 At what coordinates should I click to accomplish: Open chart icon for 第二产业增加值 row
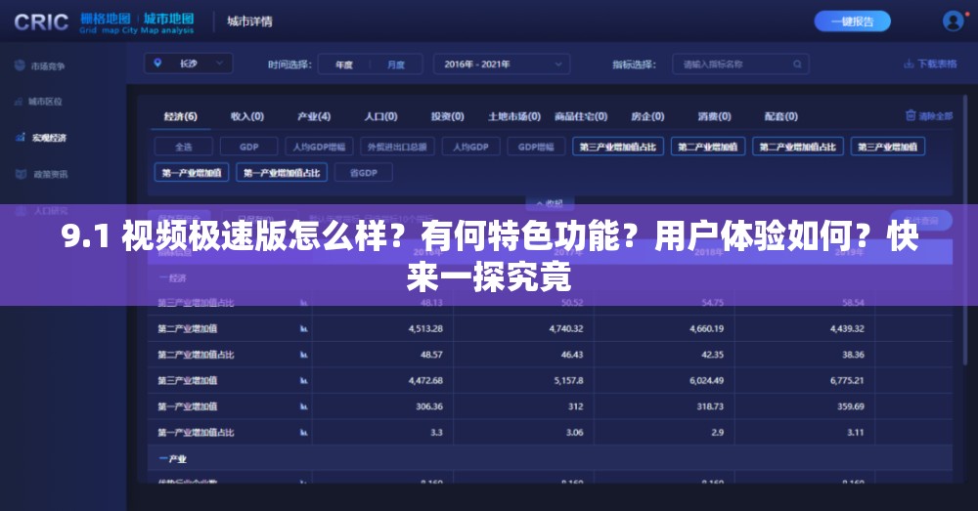point(304,328)
